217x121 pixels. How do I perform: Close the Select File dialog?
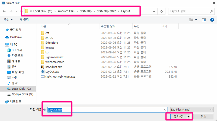[x=214, y=3]
